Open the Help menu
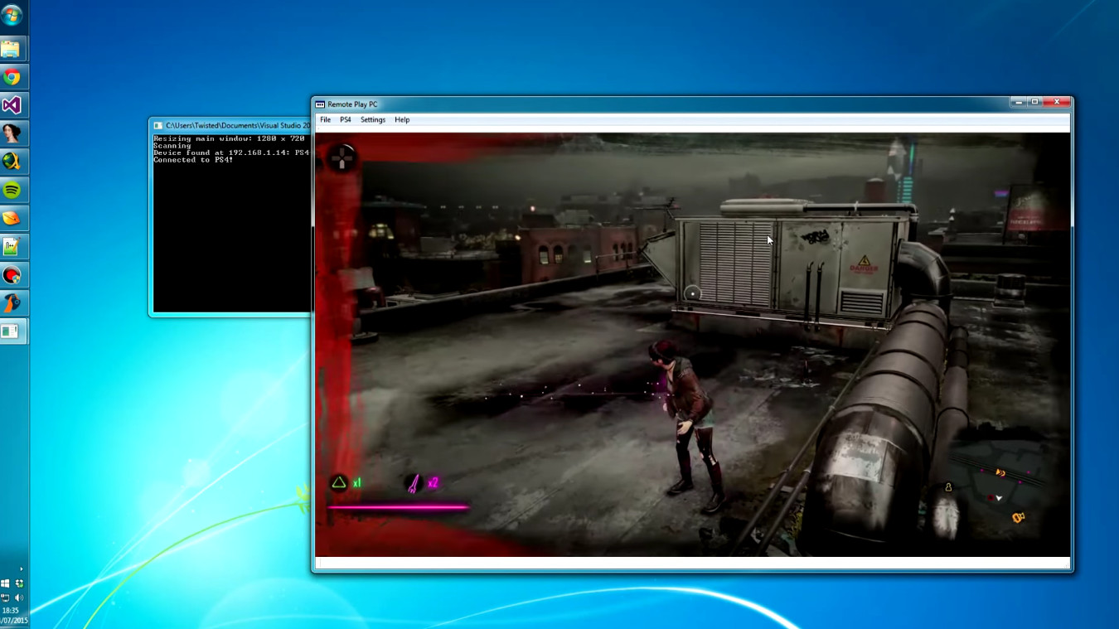The image size is (1119, 629). (x=402, y=120)
